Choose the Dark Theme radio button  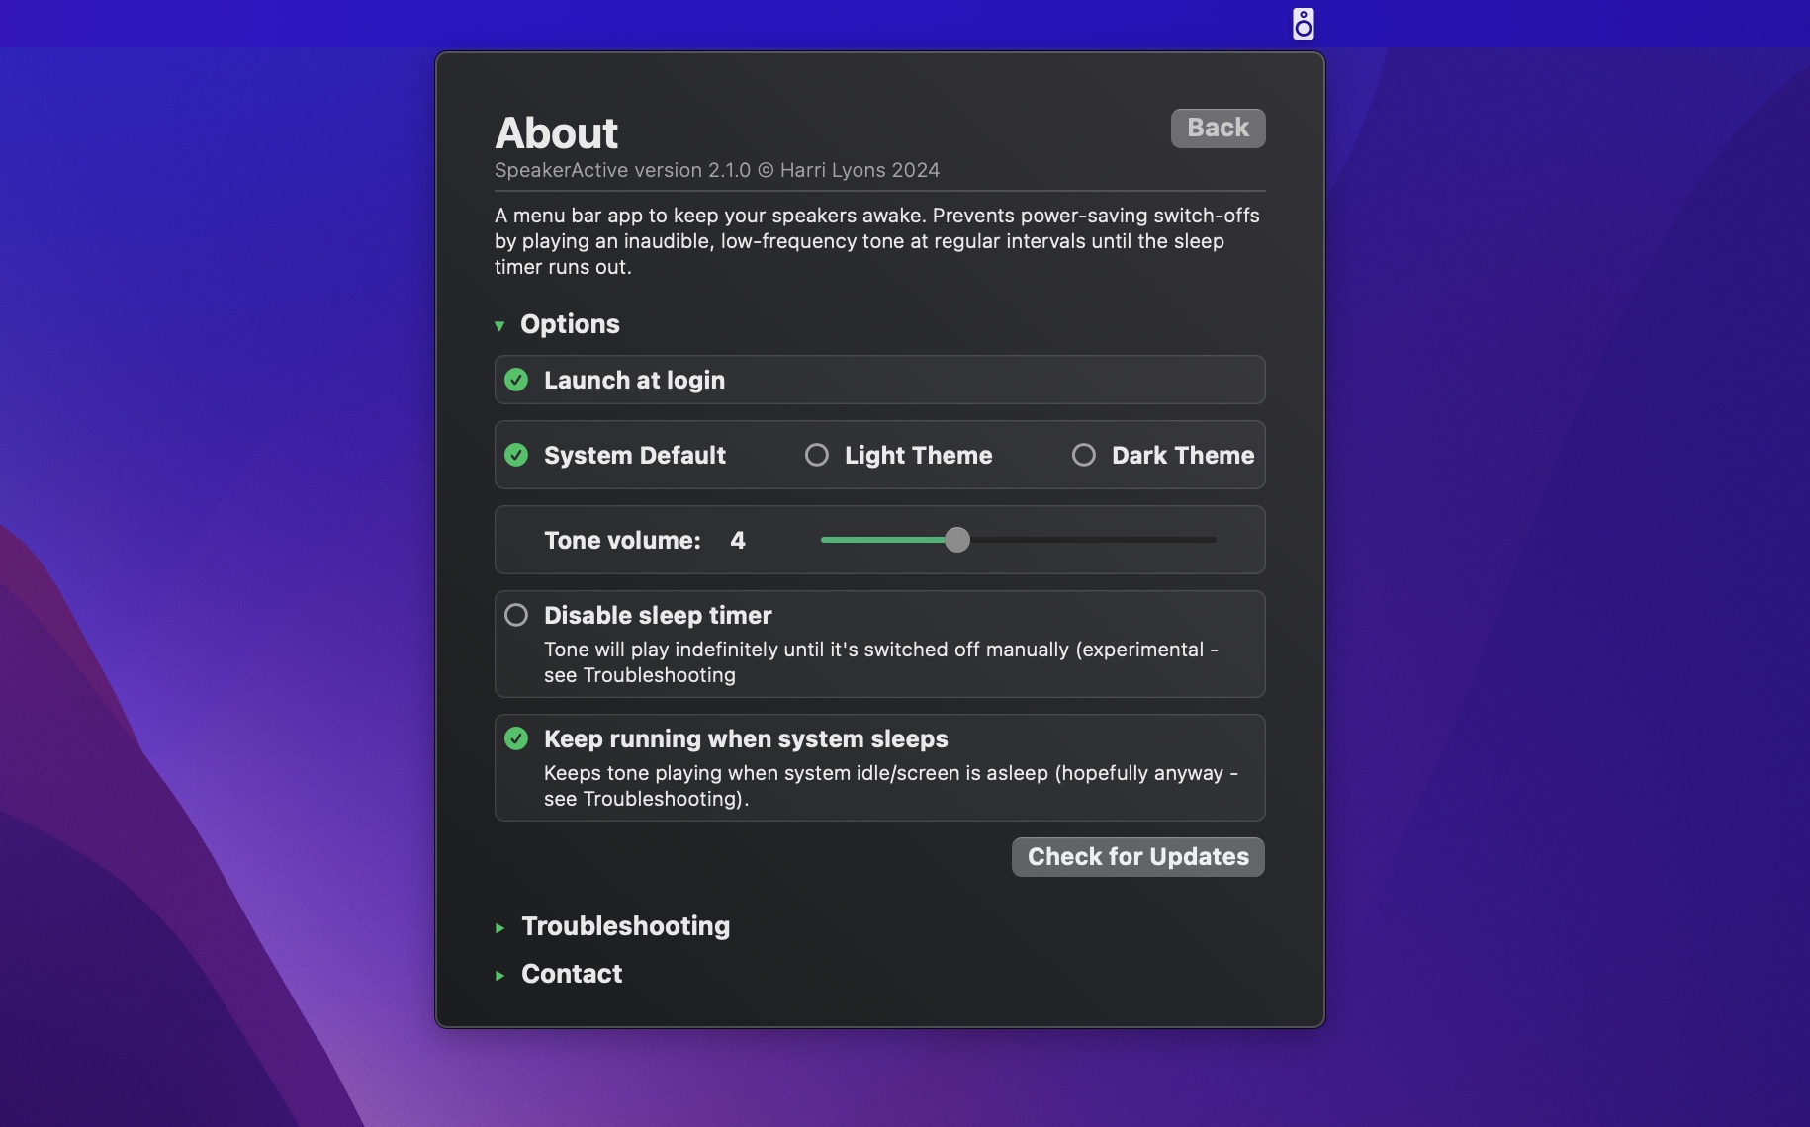[1083, 455]
